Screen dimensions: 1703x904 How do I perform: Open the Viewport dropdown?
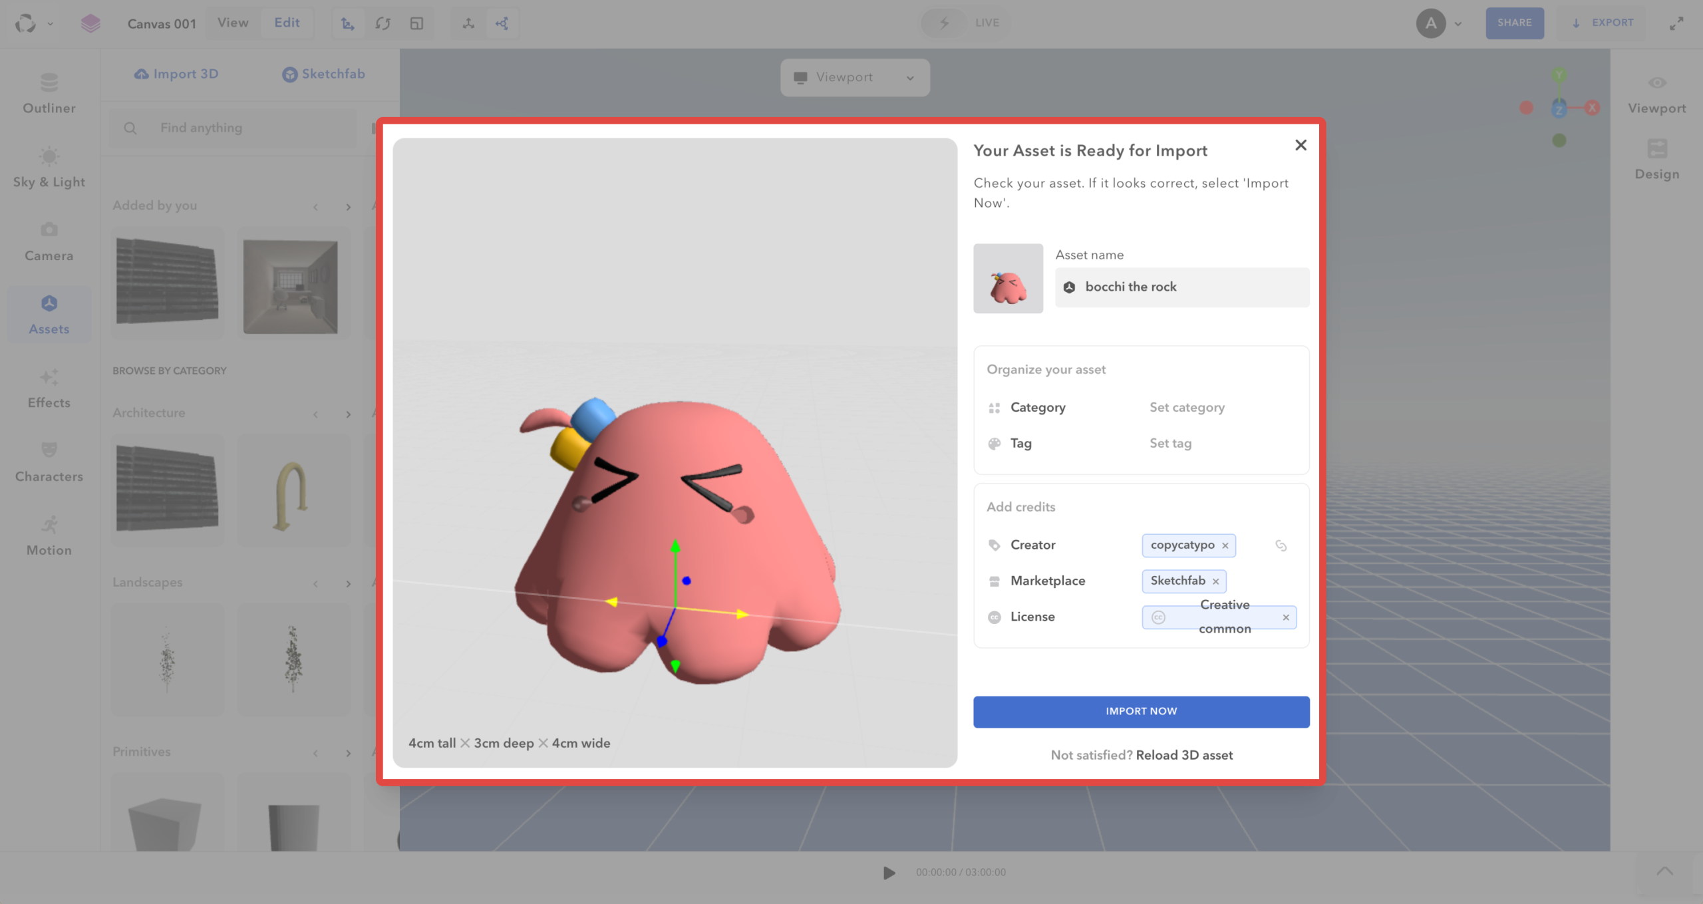(855, 78)
